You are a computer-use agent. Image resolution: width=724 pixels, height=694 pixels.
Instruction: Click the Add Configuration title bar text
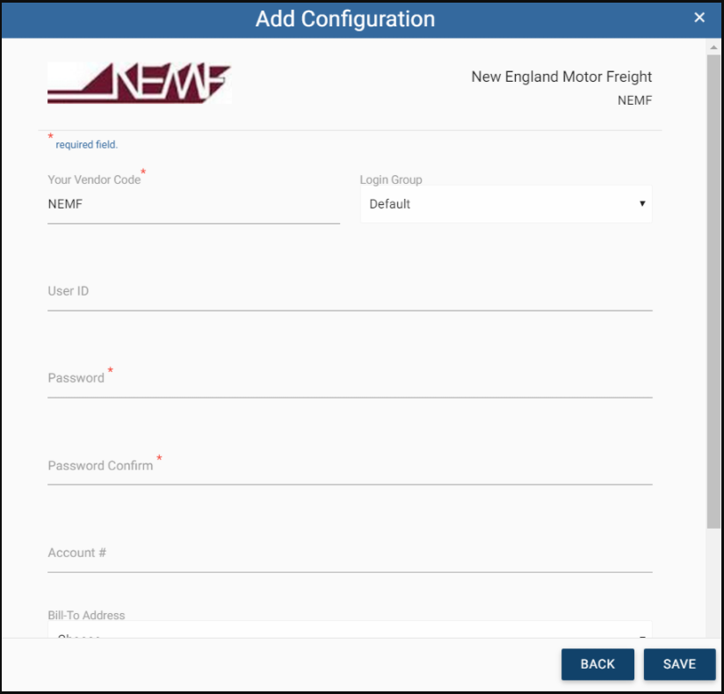(345, 18)
